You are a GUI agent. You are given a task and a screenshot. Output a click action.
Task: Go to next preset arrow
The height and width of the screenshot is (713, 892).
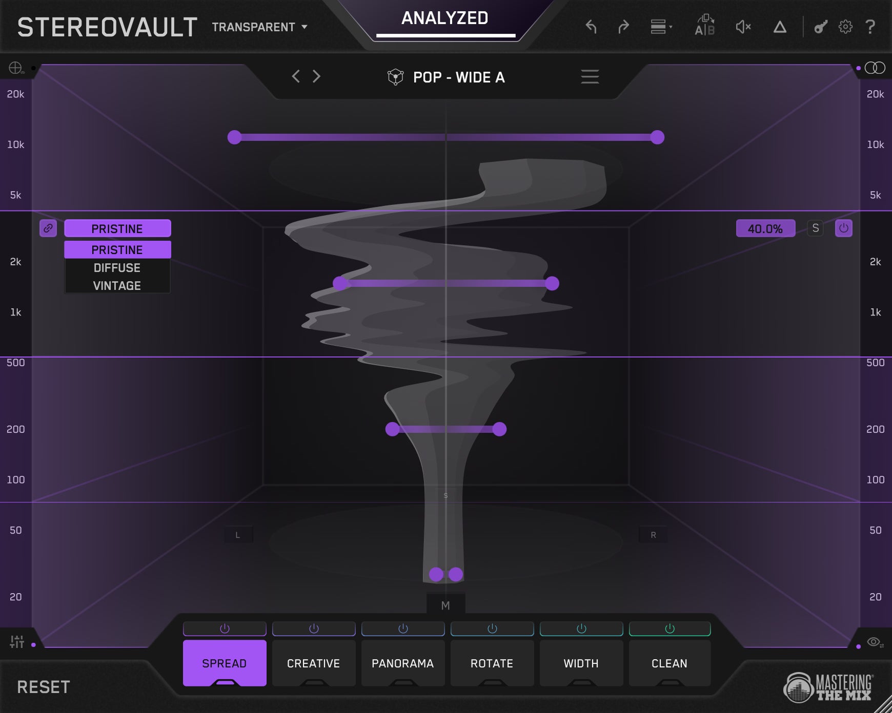pos(316,77)
